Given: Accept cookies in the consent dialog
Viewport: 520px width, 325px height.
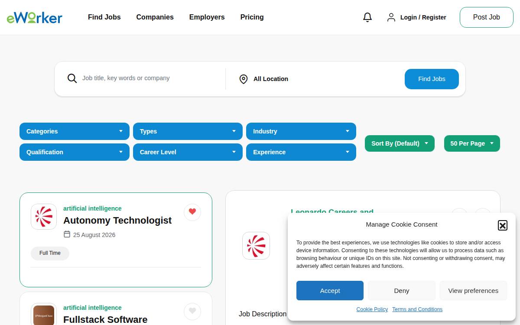Looking at the screenshot, I should [x=330, y=291].
